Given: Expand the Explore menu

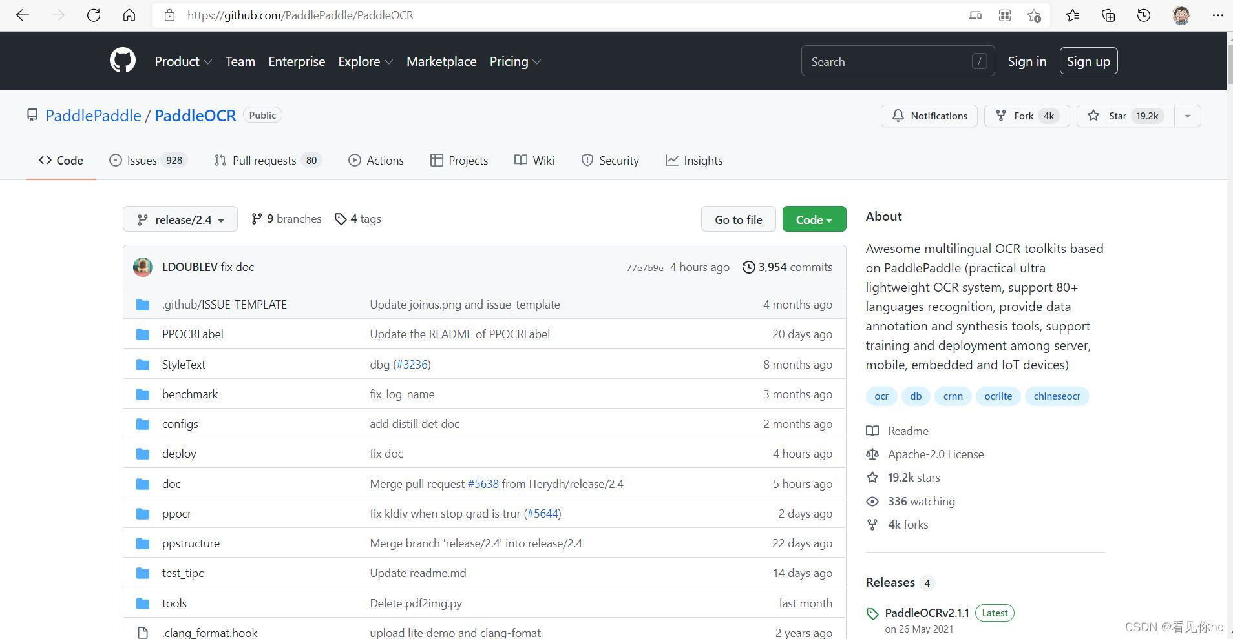Looking at the screenshot, I should tap(366, 61).
